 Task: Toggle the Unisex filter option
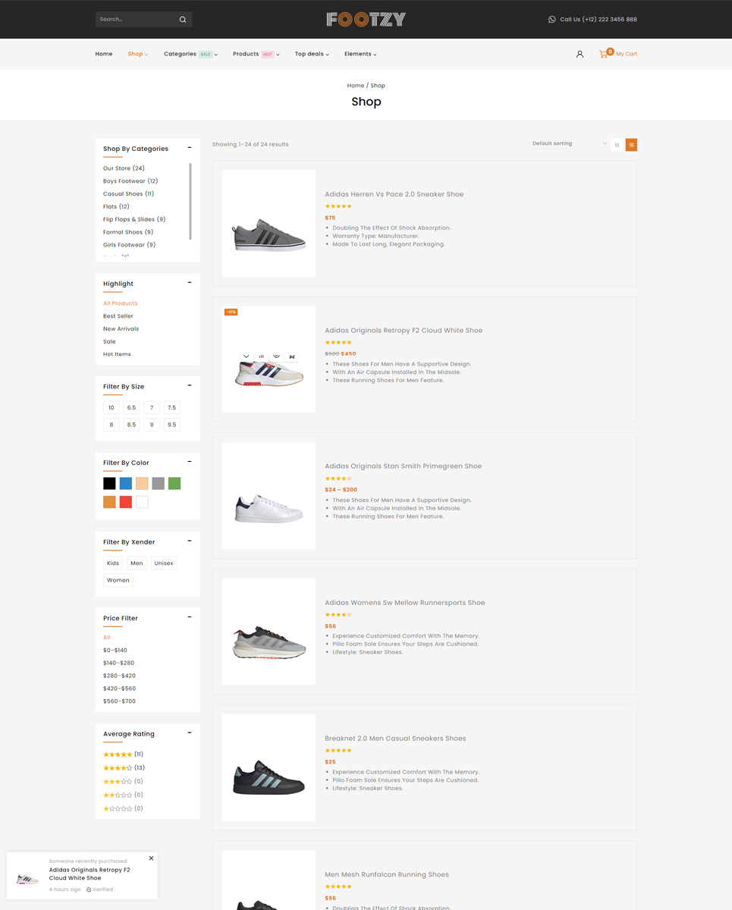tap(164, 563)
